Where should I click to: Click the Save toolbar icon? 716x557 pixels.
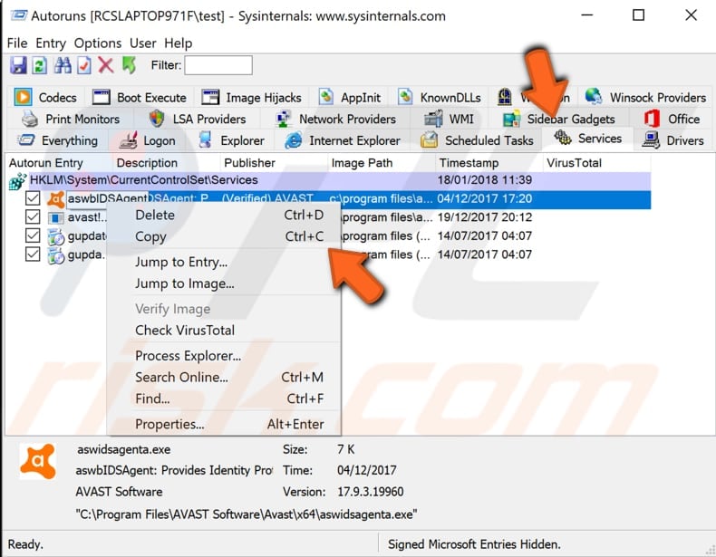pos(18,65)
